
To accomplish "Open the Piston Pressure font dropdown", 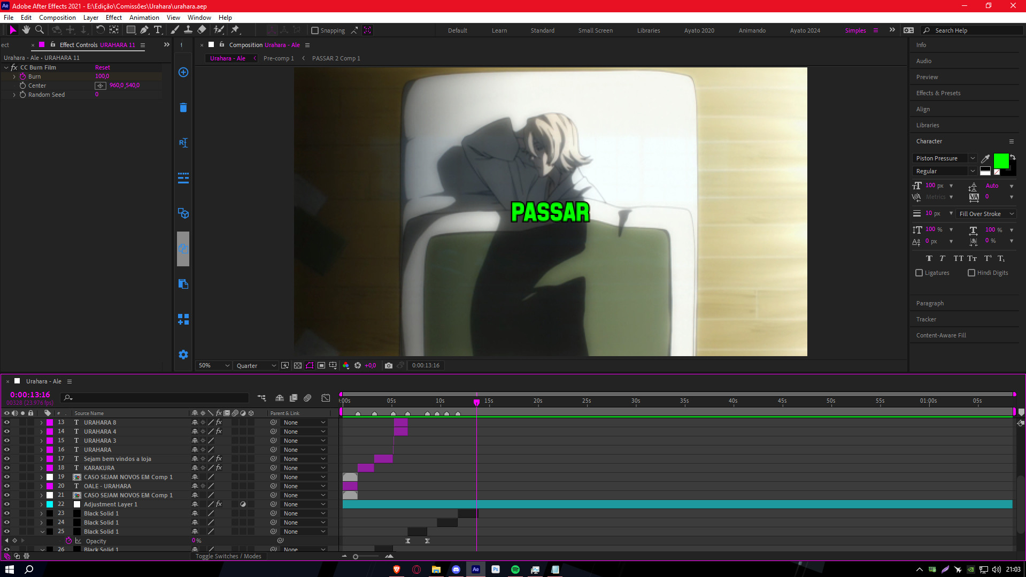I will 945,158.
